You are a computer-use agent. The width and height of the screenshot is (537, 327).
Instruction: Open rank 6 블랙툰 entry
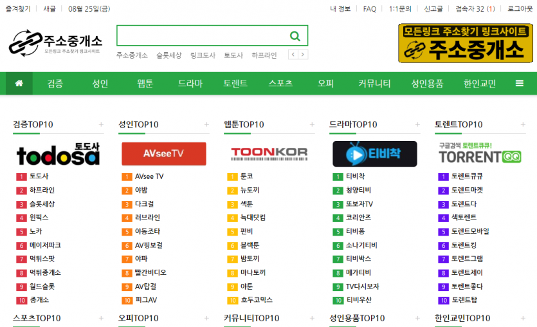[250, 245]
